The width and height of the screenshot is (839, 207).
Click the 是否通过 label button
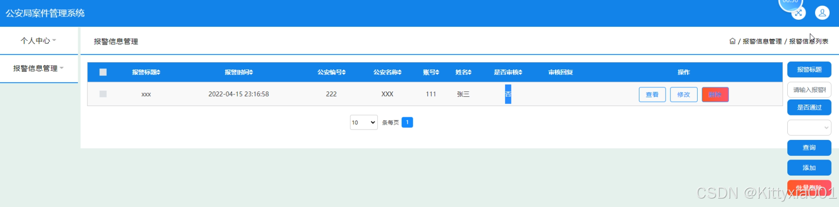point(809,107)
